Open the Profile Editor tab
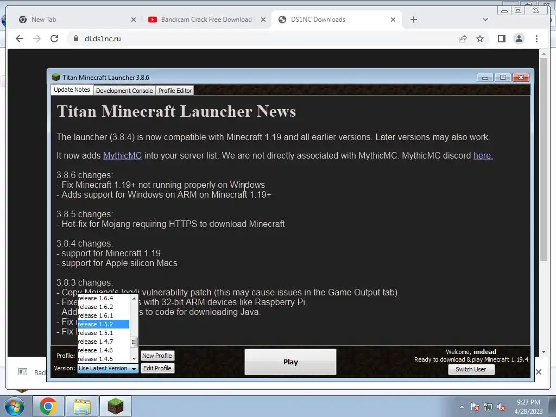556x417 pixels. tap(175, 91)
